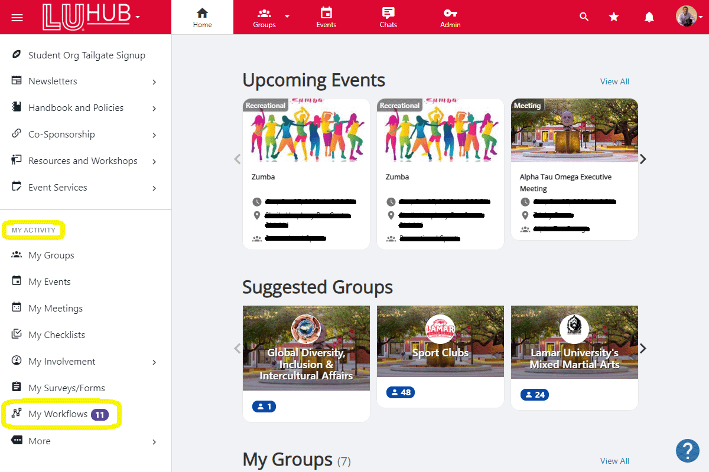
Task: Open the notifications bell
Action: coord(649,17)
